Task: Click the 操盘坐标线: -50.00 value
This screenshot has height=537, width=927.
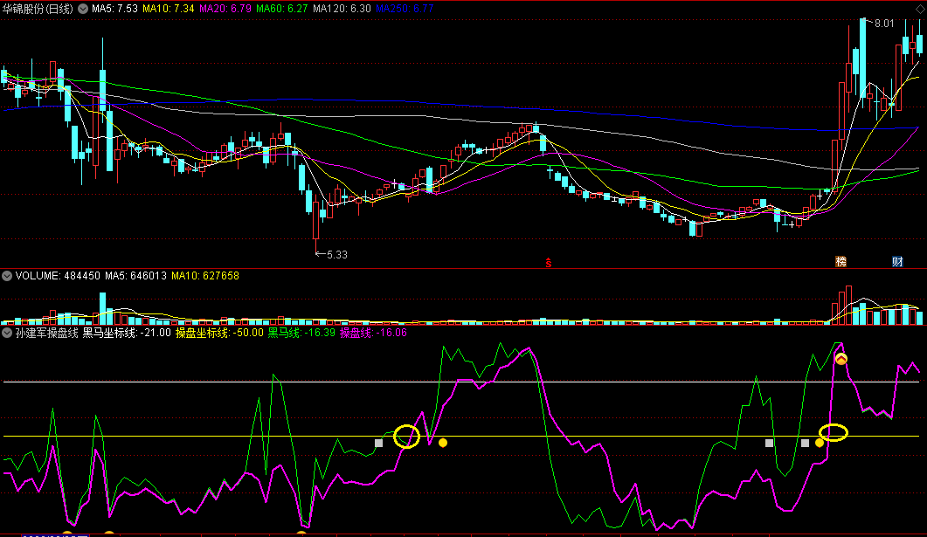Action: 219,334
